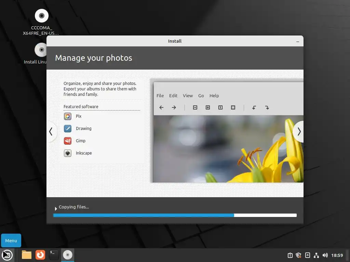Viewport: 350px width, 262px height.
Task: Expand the Copying files details triangle
Action: pyautogui.click(x=56, y=208)
